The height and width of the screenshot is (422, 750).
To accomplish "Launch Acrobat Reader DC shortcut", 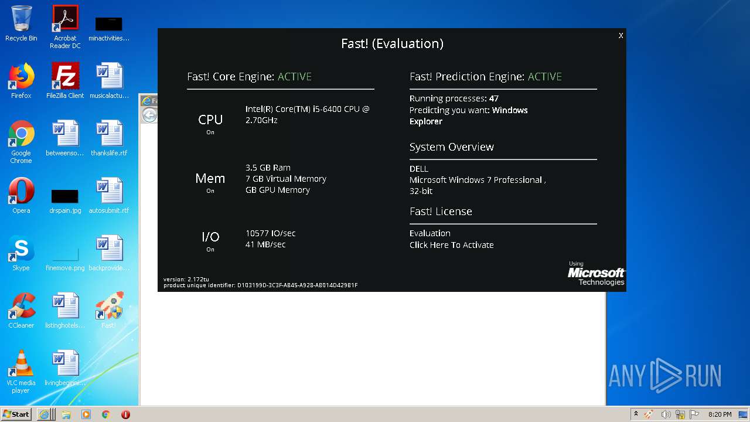I will coord(65,27).
